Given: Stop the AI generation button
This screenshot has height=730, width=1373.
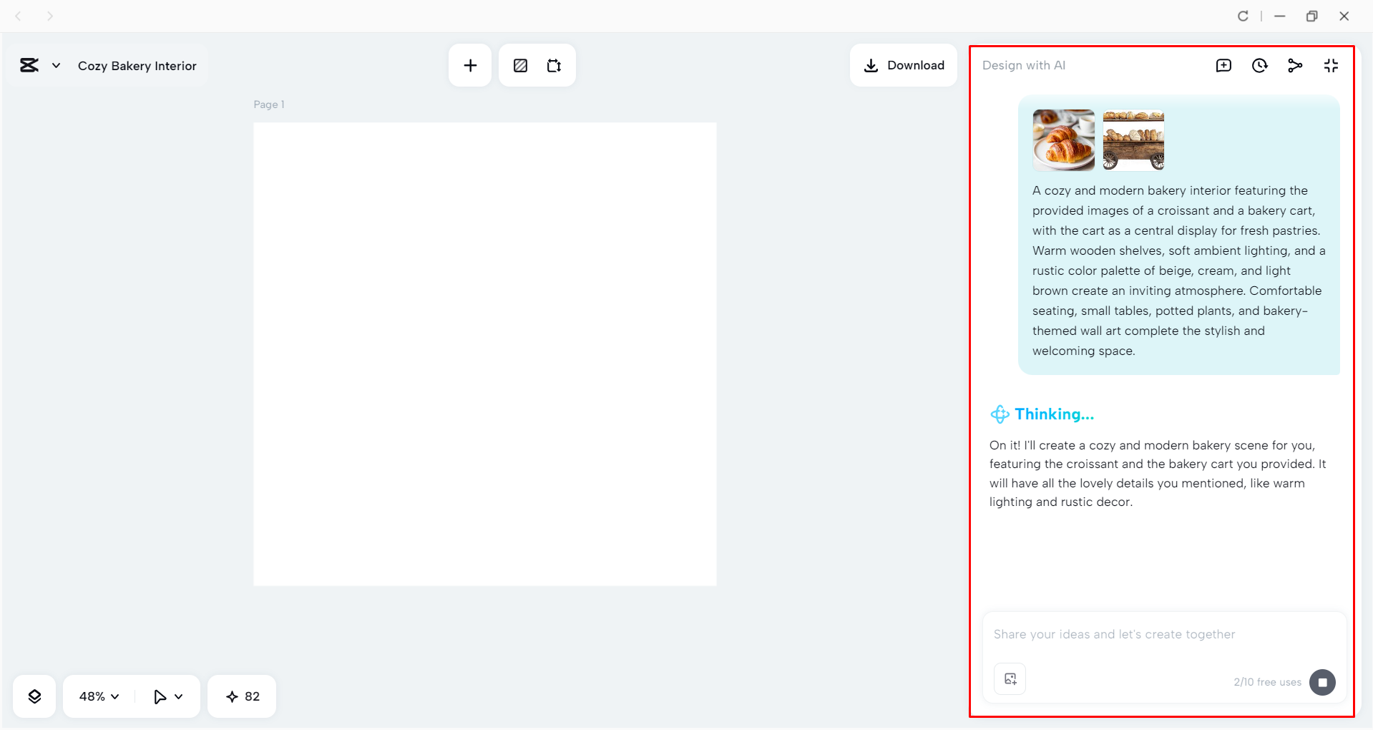Looking at the screenshot, I should pyautogui.click(x=1322, y=682).
